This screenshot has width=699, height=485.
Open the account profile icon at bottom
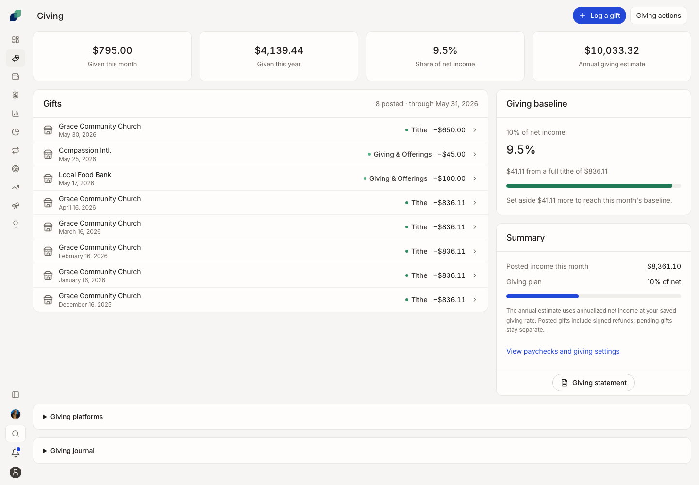point(16,472)
